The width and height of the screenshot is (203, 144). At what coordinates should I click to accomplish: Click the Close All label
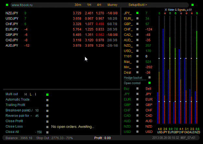point(12,132)
